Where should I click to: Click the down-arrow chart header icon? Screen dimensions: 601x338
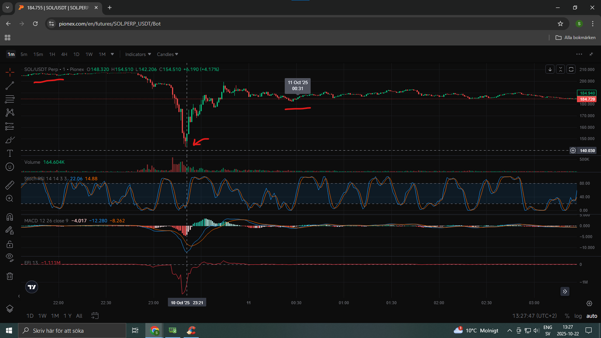(x=550, y=69)
